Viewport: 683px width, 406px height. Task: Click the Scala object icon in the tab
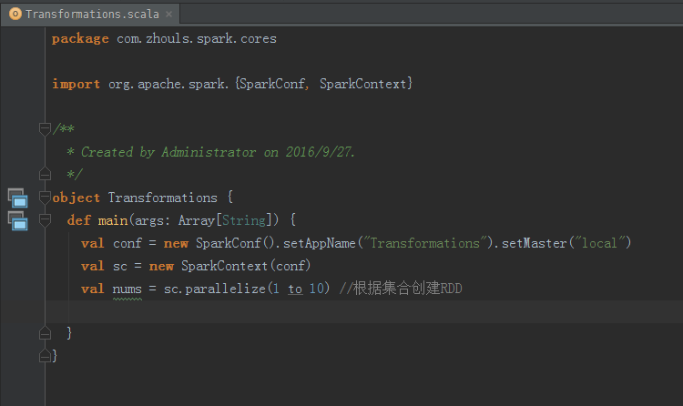point(15,14)
